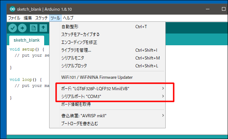Choose エンコーディングを修正
This screenshot has width=228, height=139.
point(107,42)
